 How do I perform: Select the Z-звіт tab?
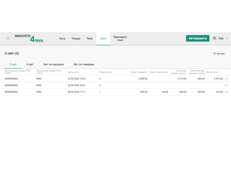pos(13,64)
